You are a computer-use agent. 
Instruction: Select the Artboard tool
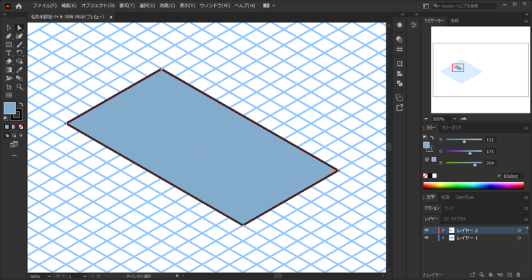click(8, 87)
